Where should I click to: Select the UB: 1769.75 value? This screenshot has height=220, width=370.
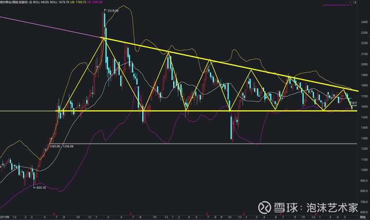(x=78, y=2)
